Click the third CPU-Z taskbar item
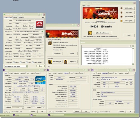140x118 pixels. pos(56,115)
